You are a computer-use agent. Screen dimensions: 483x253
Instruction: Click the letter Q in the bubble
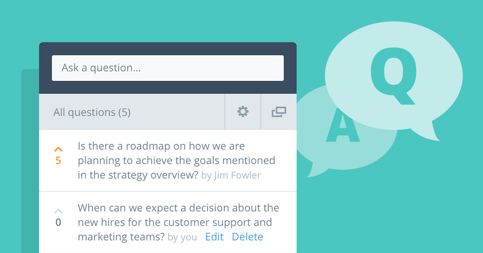click(x=394, y=76)
